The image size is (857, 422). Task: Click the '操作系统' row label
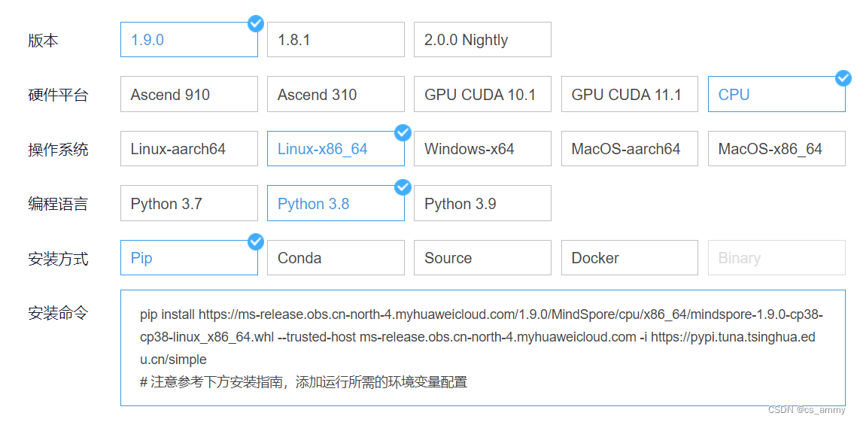(58, 149)
